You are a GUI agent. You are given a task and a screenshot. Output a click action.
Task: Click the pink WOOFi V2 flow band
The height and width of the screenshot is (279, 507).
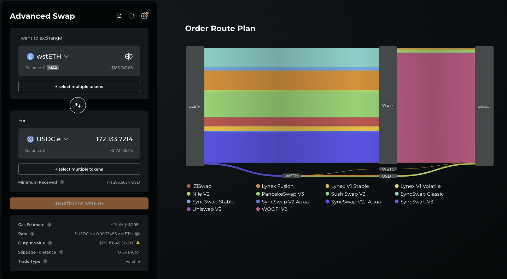(x=436, y=108)
